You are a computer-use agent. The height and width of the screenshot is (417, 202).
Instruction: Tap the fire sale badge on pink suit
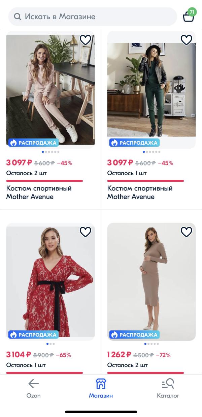tap(33, 143)
